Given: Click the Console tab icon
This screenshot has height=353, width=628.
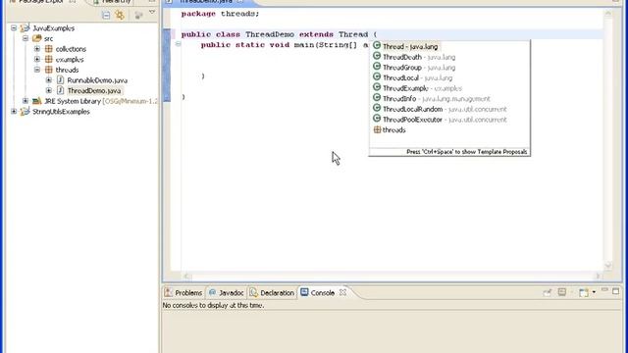Looking at the screenshot, I should coord(304,292).
